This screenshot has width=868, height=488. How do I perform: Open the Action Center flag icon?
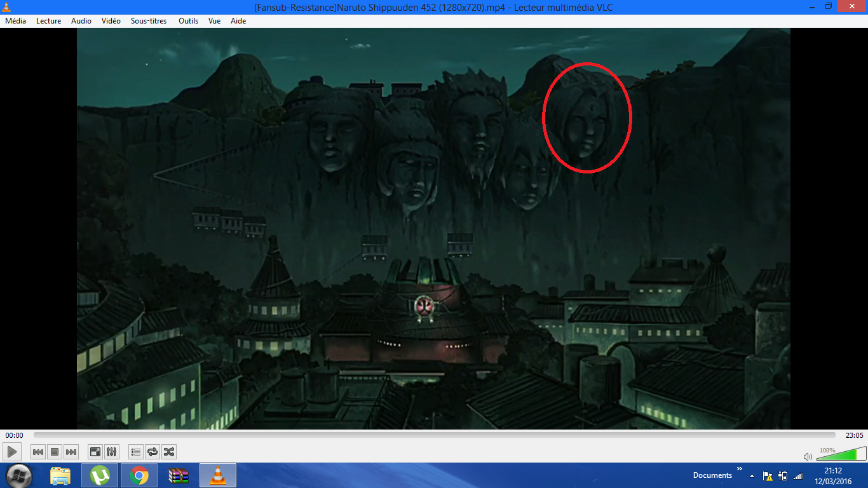click(x=768, y=476)
